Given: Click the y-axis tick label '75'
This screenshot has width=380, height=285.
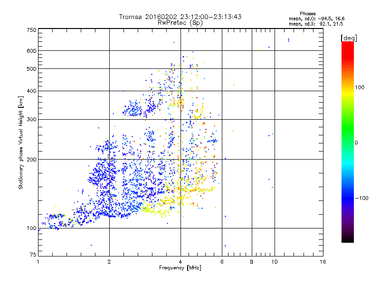Looking at the screenshot, I should (33, 255).
